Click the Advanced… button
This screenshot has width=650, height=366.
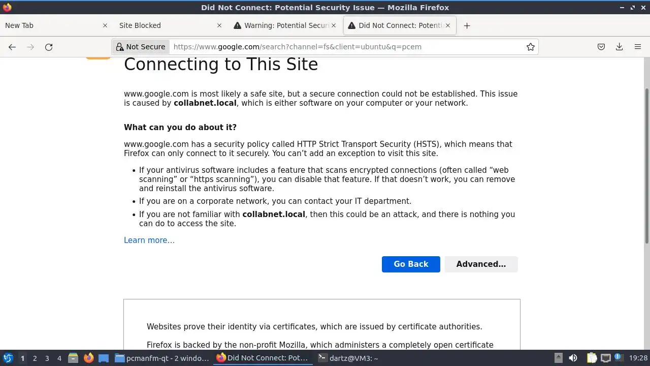481,264
